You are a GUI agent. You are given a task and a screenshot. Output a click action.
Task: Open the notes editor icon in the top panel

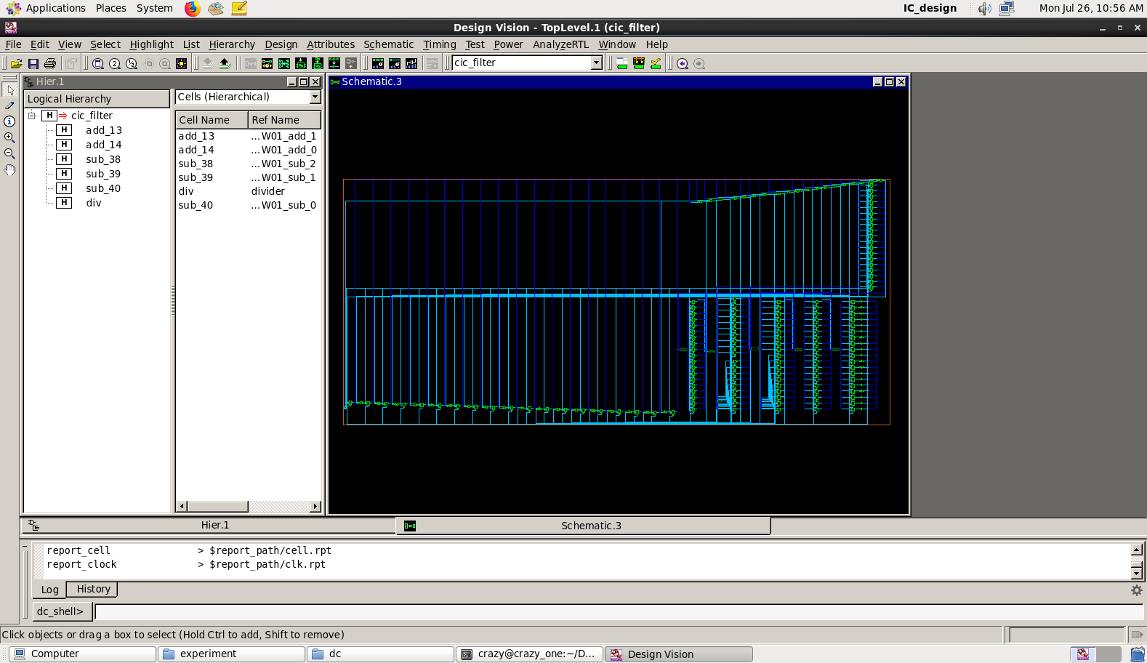pyautogui.click(x=239, y=8)
